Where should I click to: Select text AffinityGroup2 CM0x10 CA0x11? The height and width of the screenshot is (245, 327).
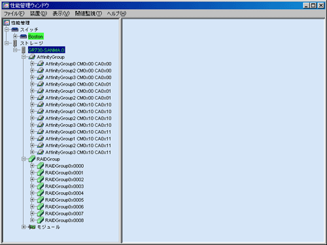click(x=78, y=145)
